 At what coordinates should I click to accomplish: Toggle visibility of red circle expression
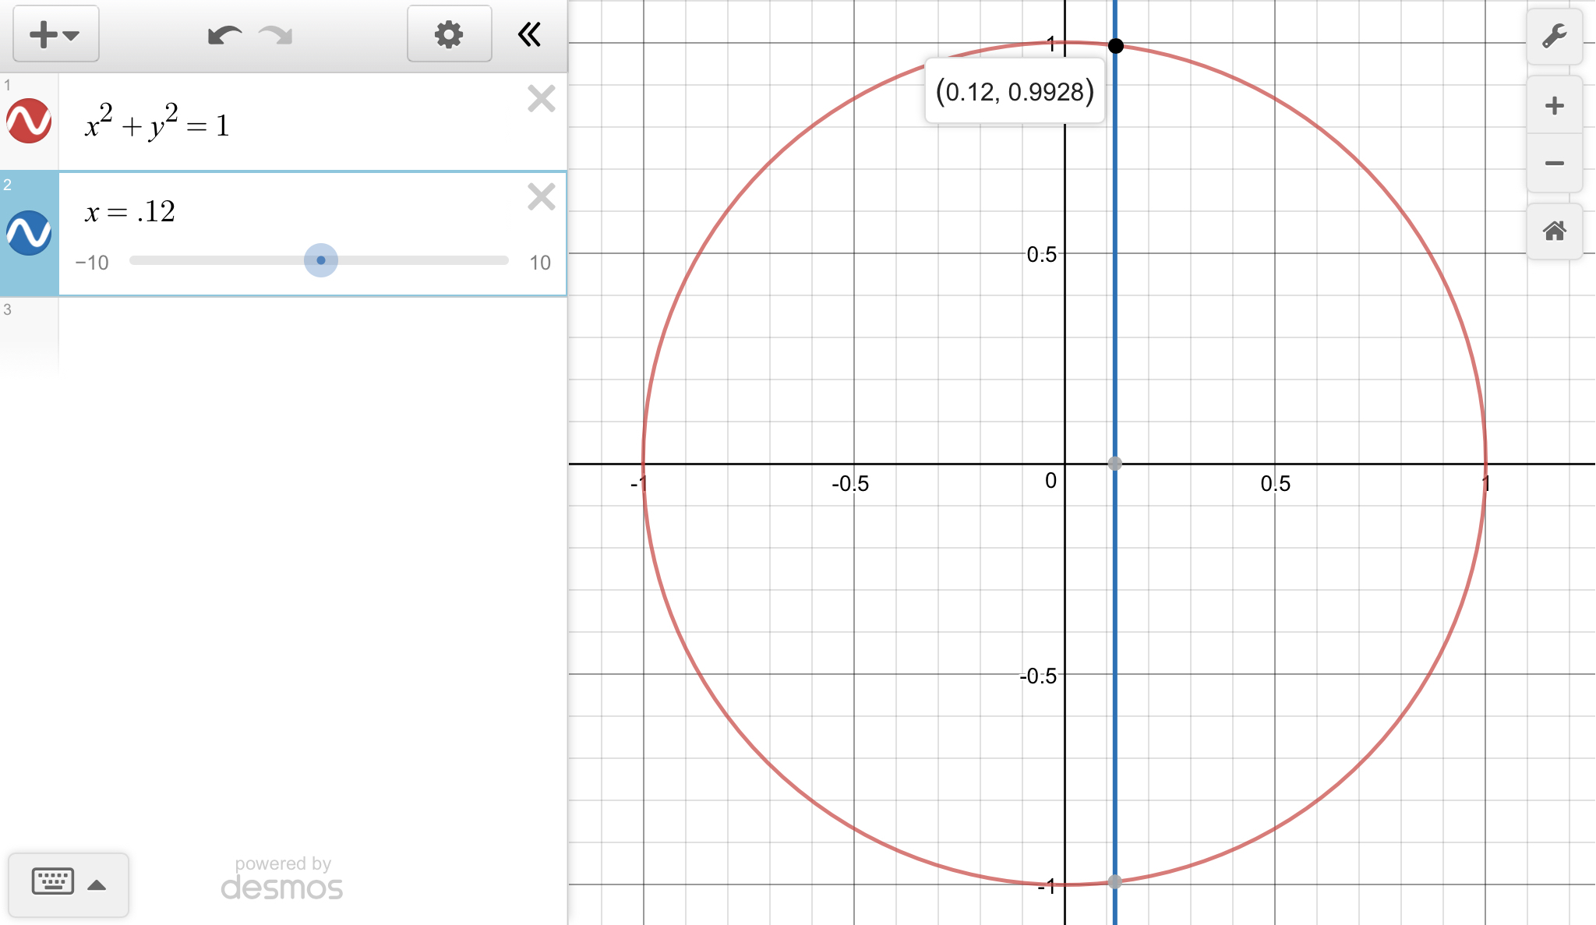coord(29,121)
